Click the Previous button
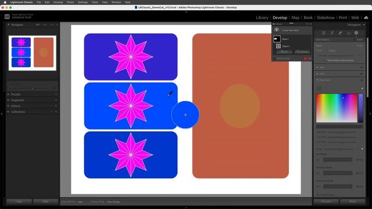372x209 pixels. pos(326,201)
